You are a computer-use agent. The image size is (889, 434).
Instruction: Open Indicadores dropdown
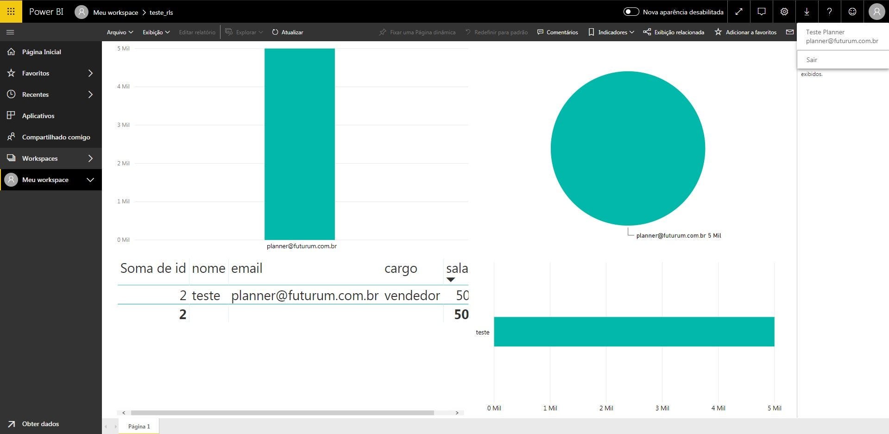[x=611, y=32]
